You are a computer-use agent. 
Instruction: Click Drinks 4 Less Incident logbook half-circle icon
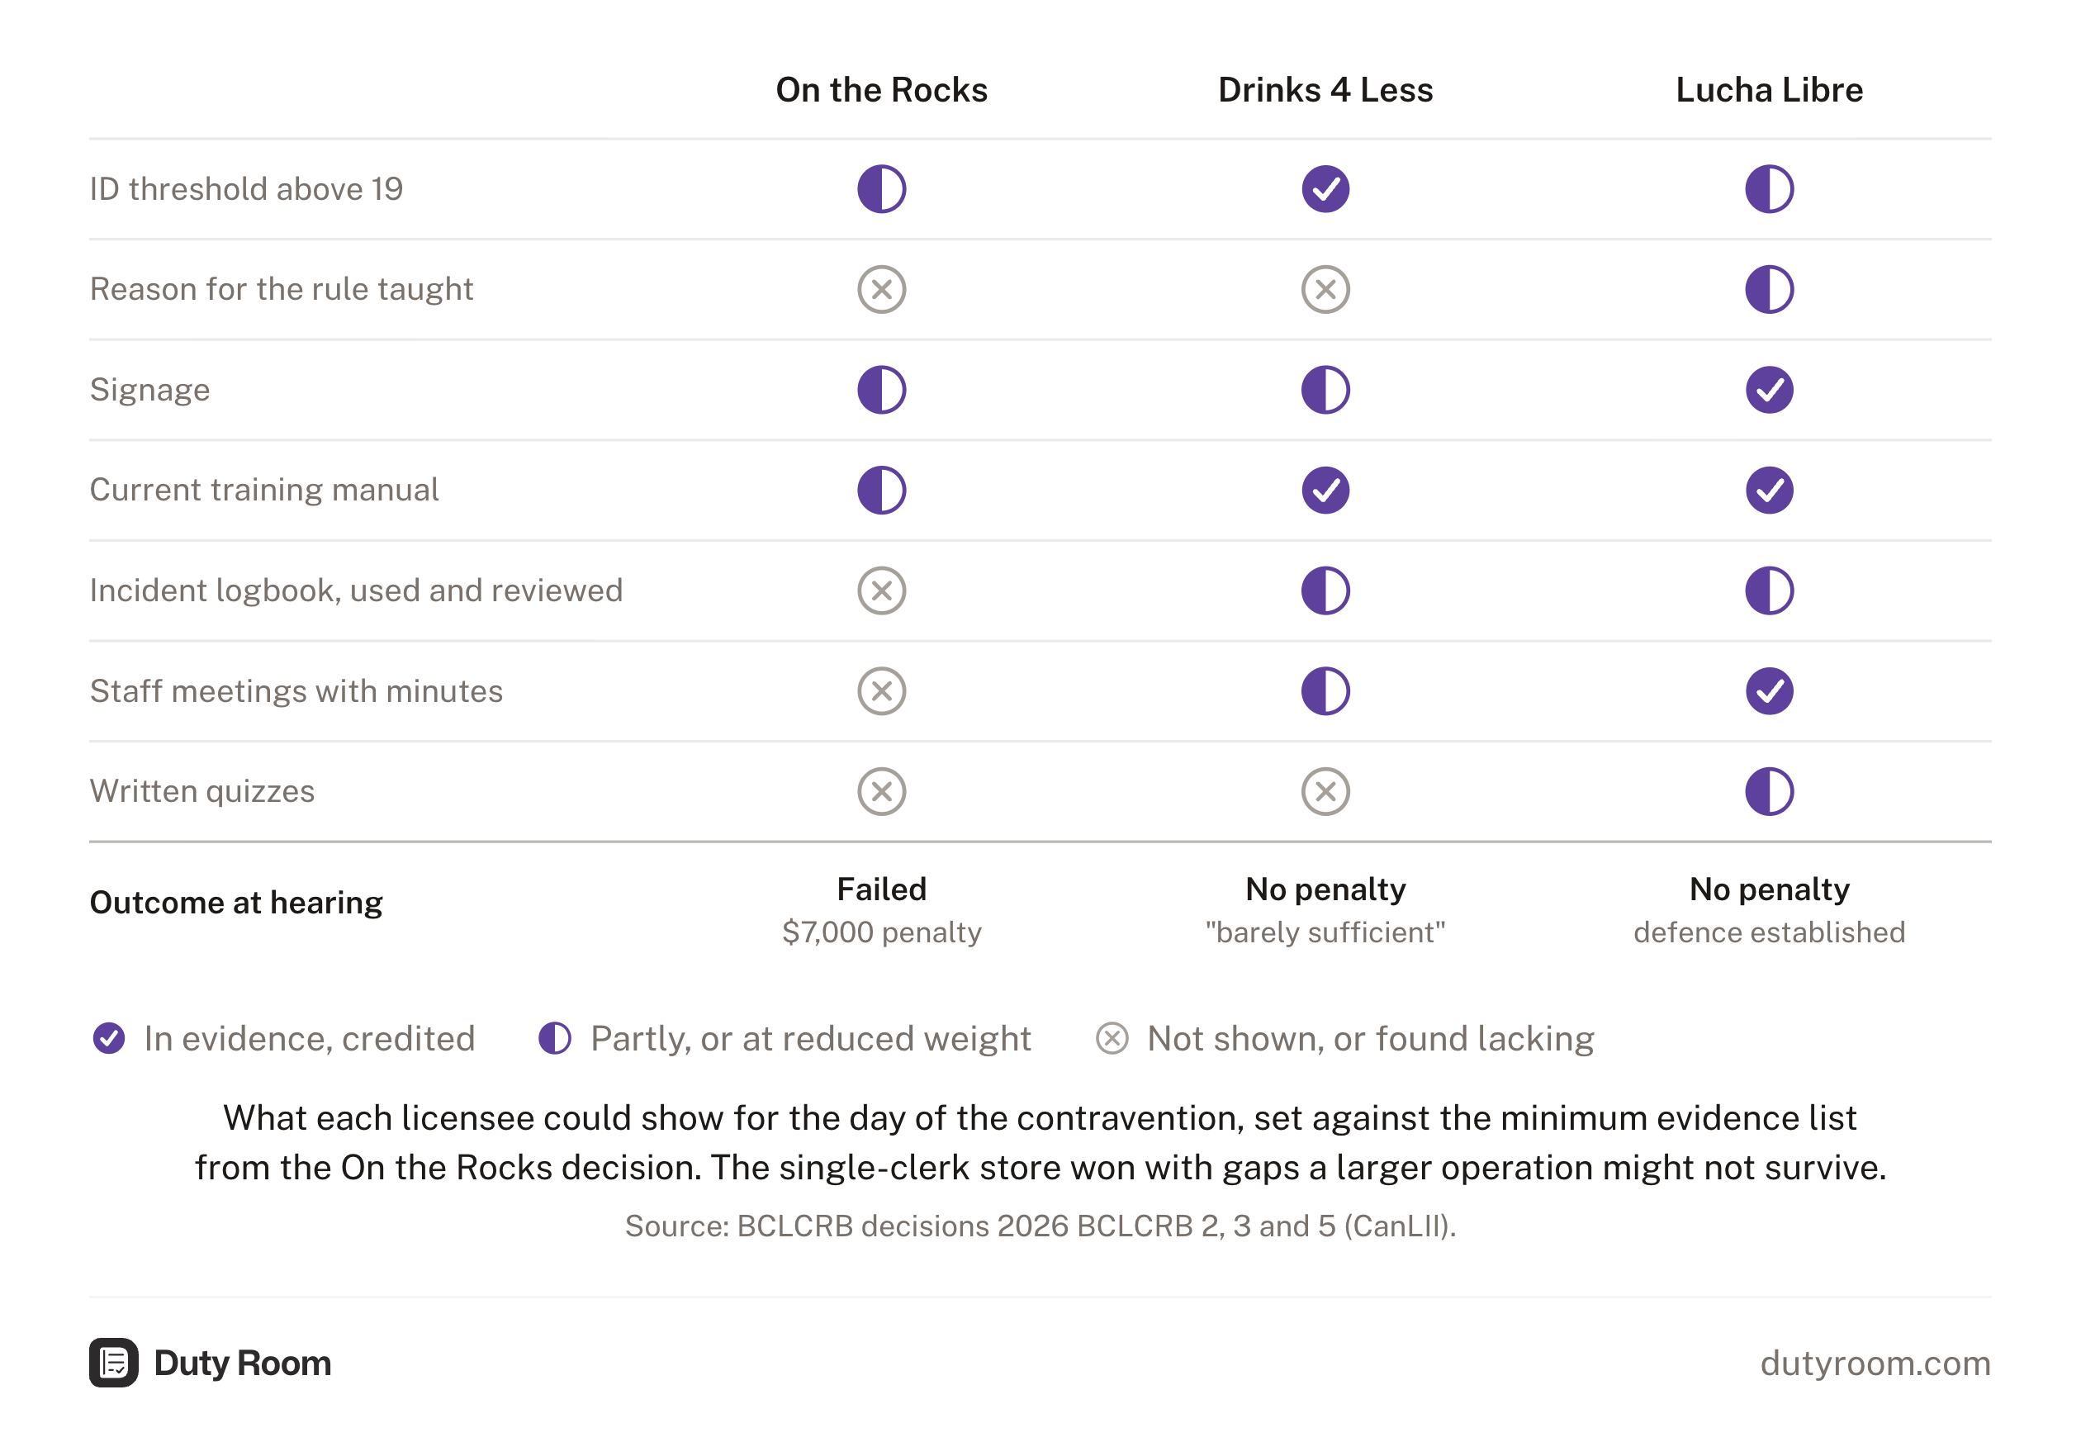point(1325,590)
